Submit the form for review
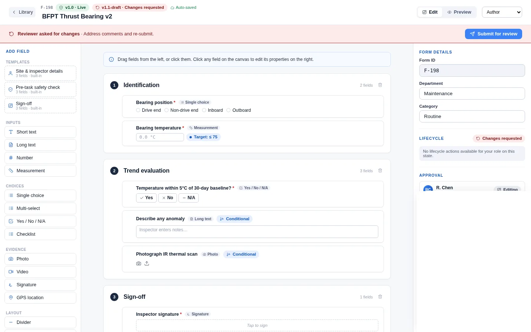Image resolution: width=531 pixels, height=332 pixels. (493, 34)
